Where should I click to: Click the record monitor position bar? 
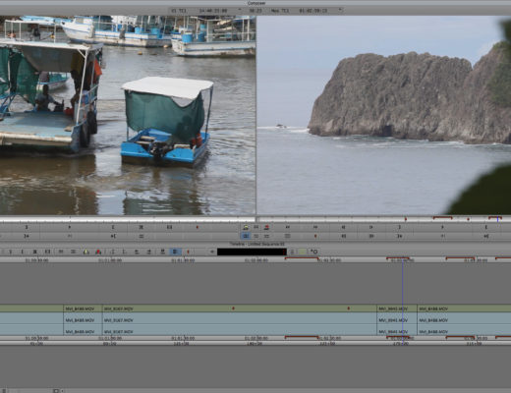tap(384, 218)
